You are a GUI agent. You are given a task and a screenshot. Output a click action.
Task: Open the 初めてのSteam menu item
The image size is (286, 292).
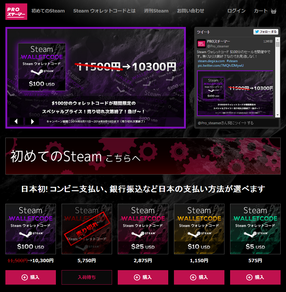point(48,11)
